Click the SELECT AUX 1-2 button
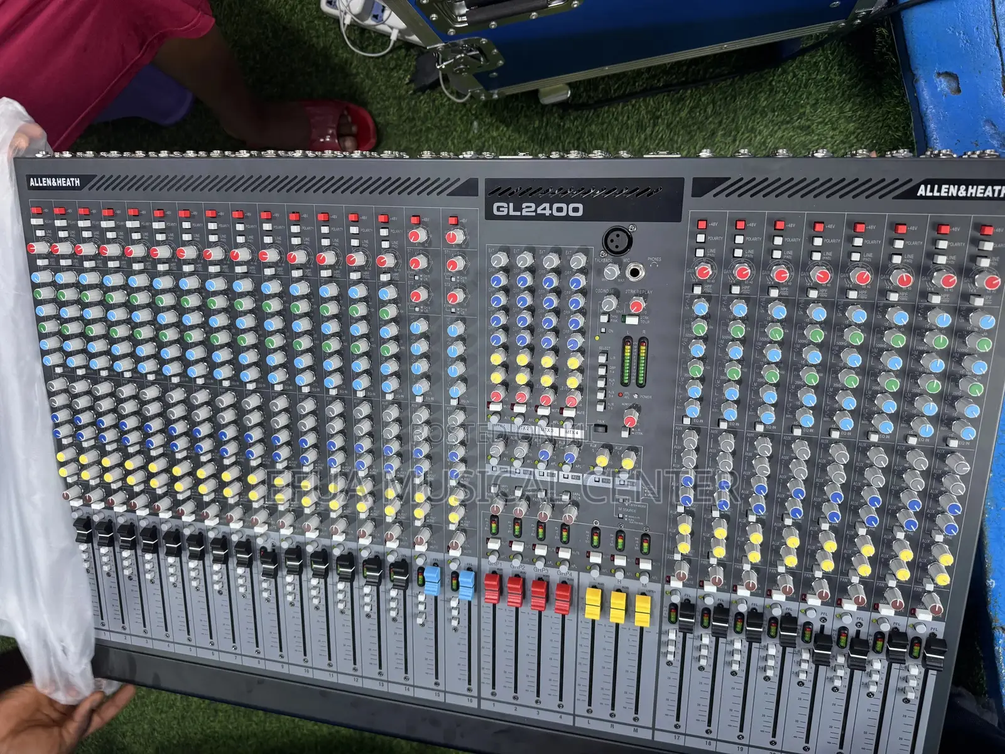Screen dimensions: 1005x754 (602, 381)
